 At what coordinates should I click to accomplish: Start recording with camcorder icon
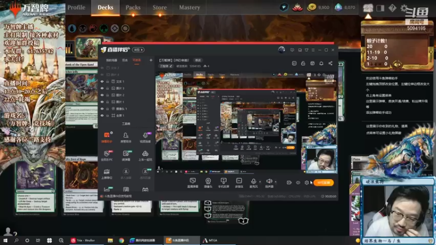pyautogui.click(x=289, y=182)
